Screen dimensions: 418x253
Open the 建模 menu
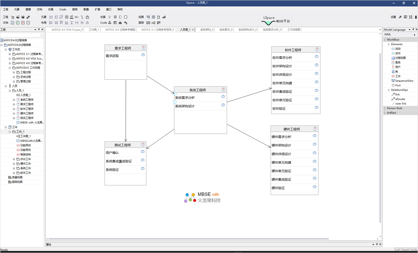coord(28,10)
